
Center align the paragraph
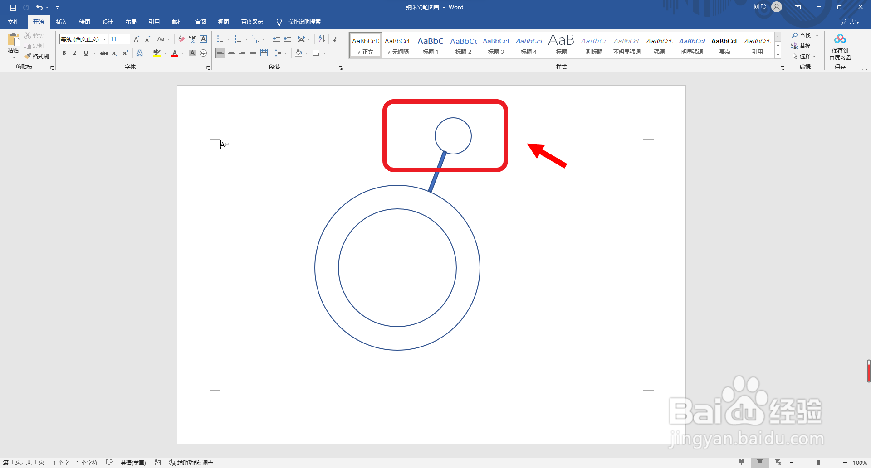[231, 53]
